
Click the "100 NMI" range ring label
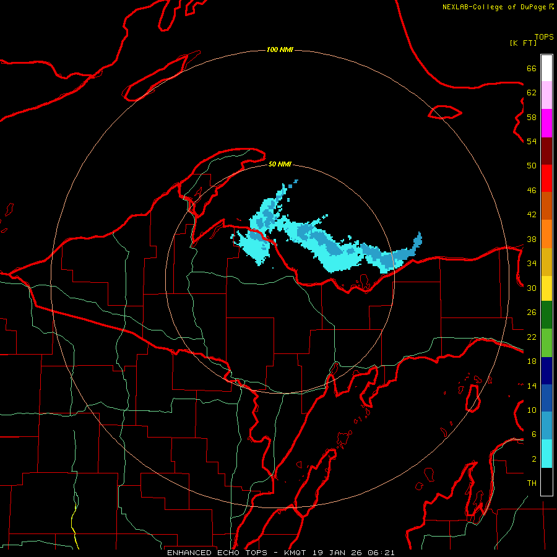(x=280, y=50)
